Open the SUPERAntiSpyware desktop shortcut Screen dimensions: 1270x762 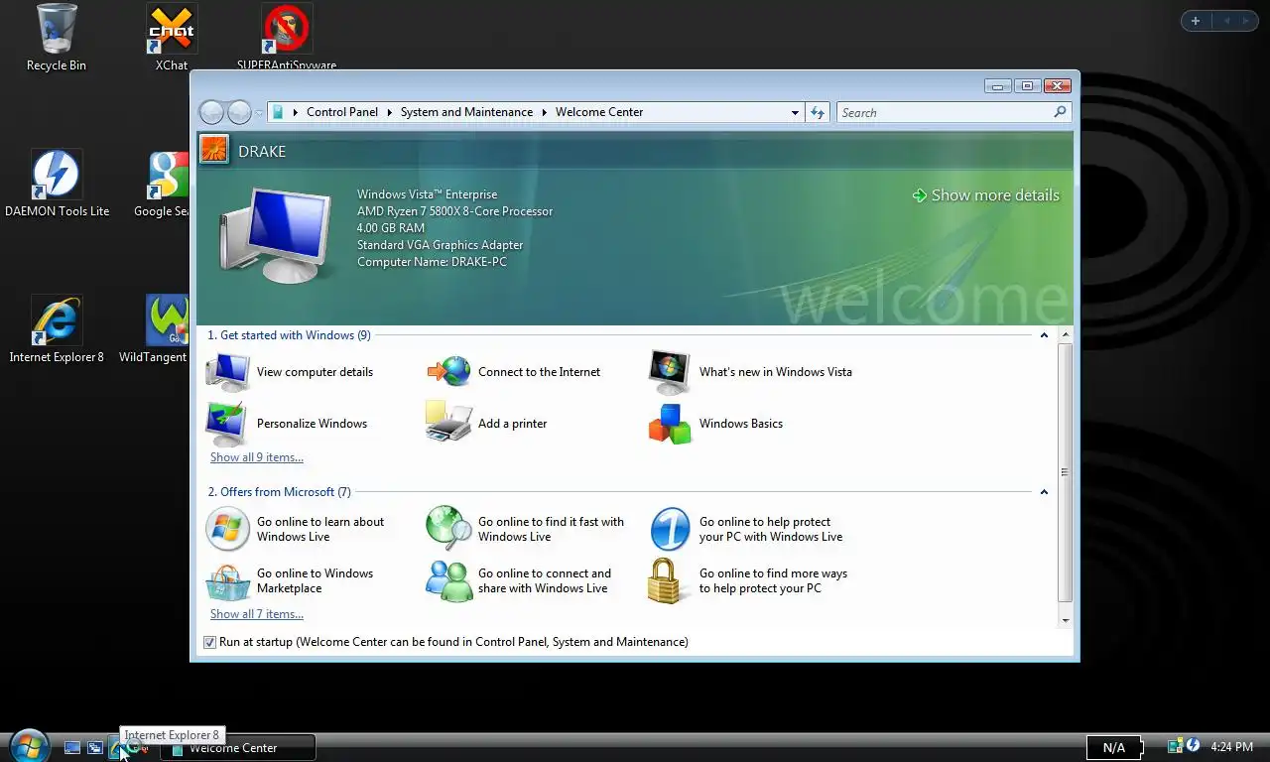(x=287, y=36)
